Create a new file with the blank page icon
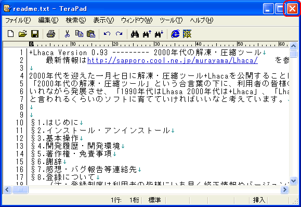Screen dimensions: 301x207 (10, 34)
